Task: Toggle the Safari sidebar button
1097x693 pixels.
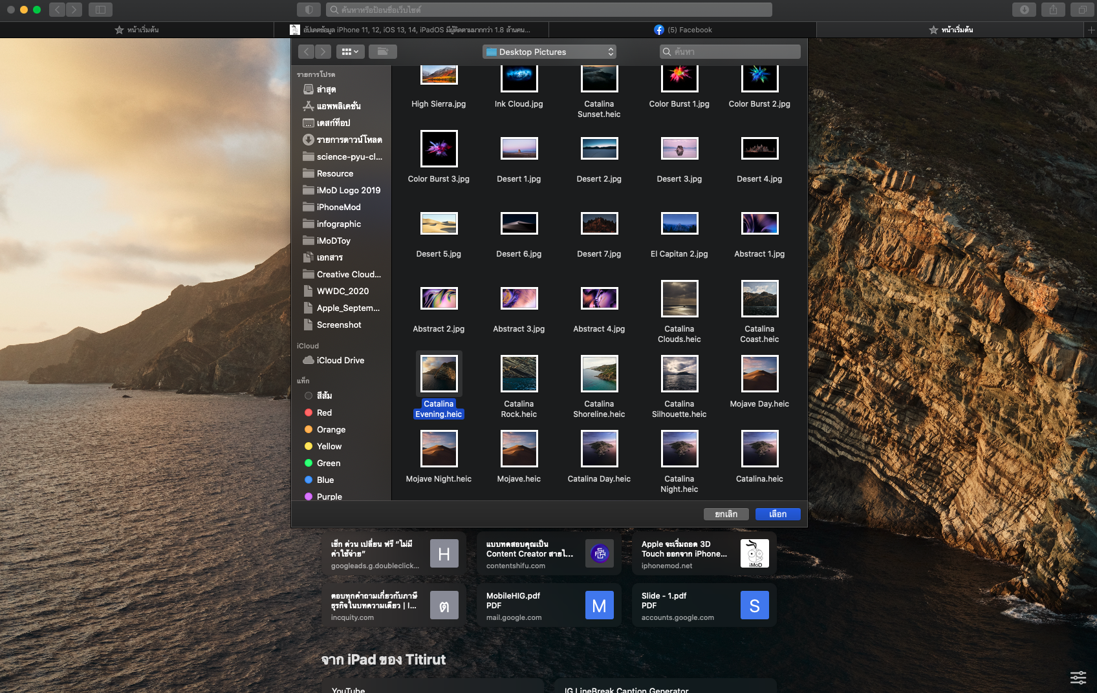Action: [100, 10]
